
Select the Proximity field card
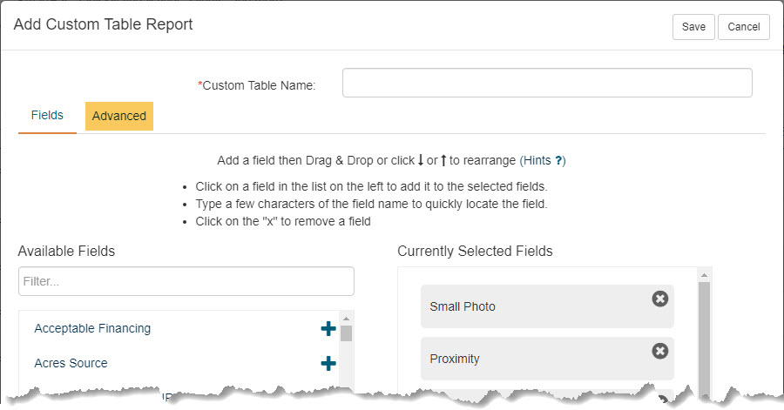[547, 359]
